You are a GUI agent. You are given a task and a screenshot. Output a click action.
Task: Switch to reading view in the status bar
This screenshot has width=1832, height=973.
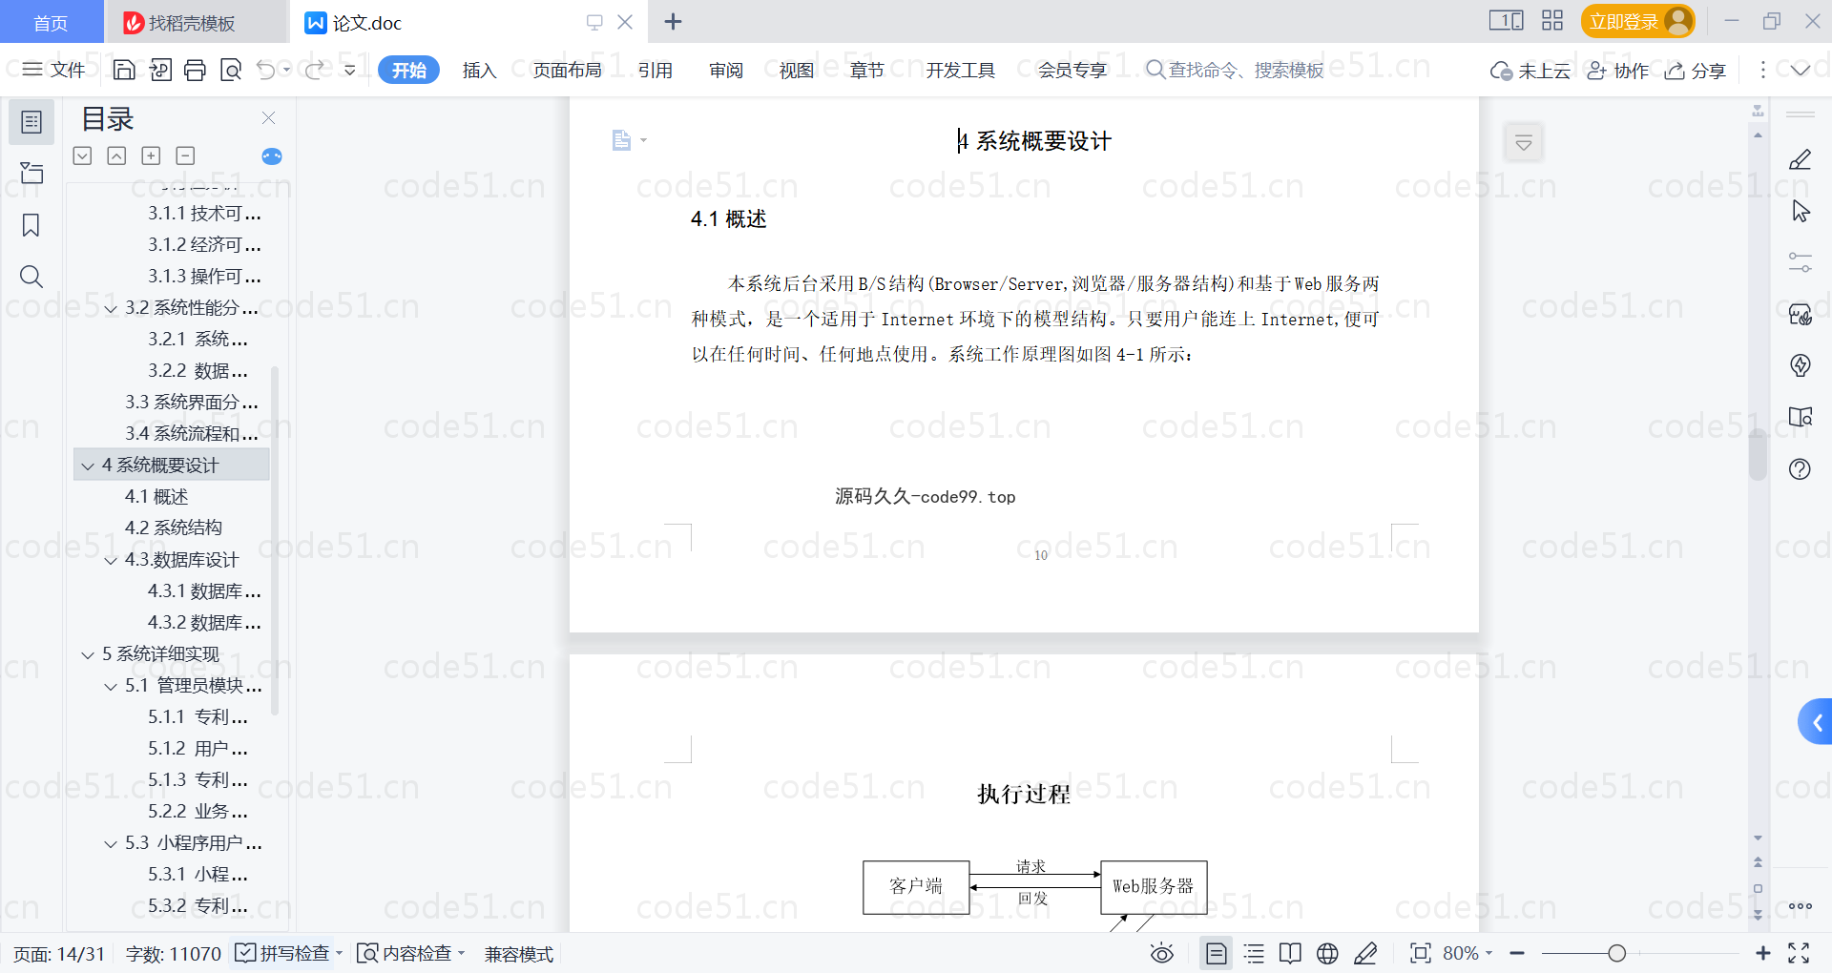point(1290,953)
